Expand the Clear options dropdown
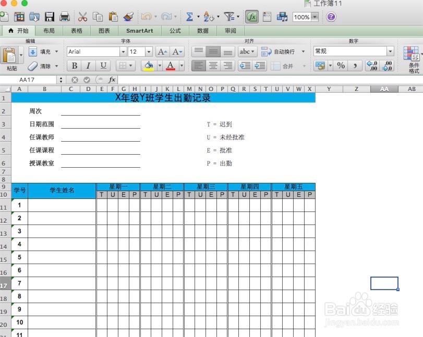The image size is (423, 337). click(x=57, y=66)
